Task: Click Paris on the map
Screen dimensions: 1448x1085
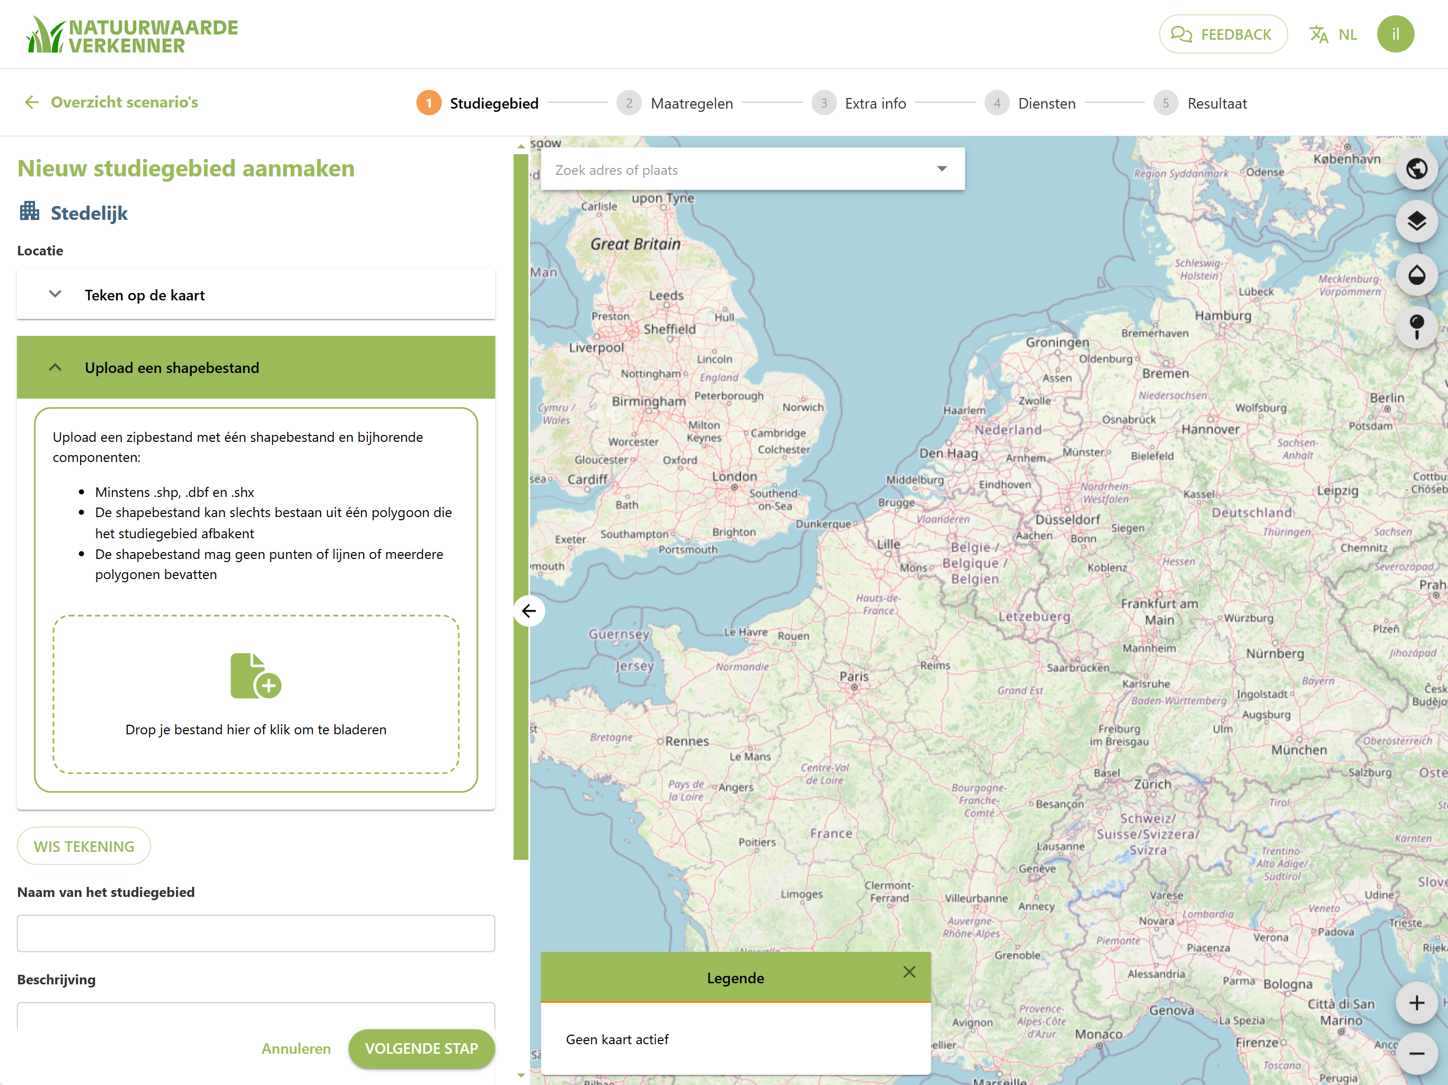Action: tap(854, 677)
